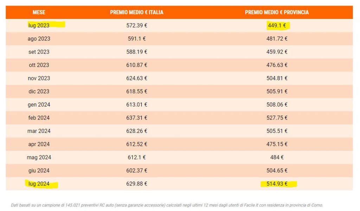Screen dimensions: 360x211
Task: Click the mag 2024 month cell
Action: [39, 157]
